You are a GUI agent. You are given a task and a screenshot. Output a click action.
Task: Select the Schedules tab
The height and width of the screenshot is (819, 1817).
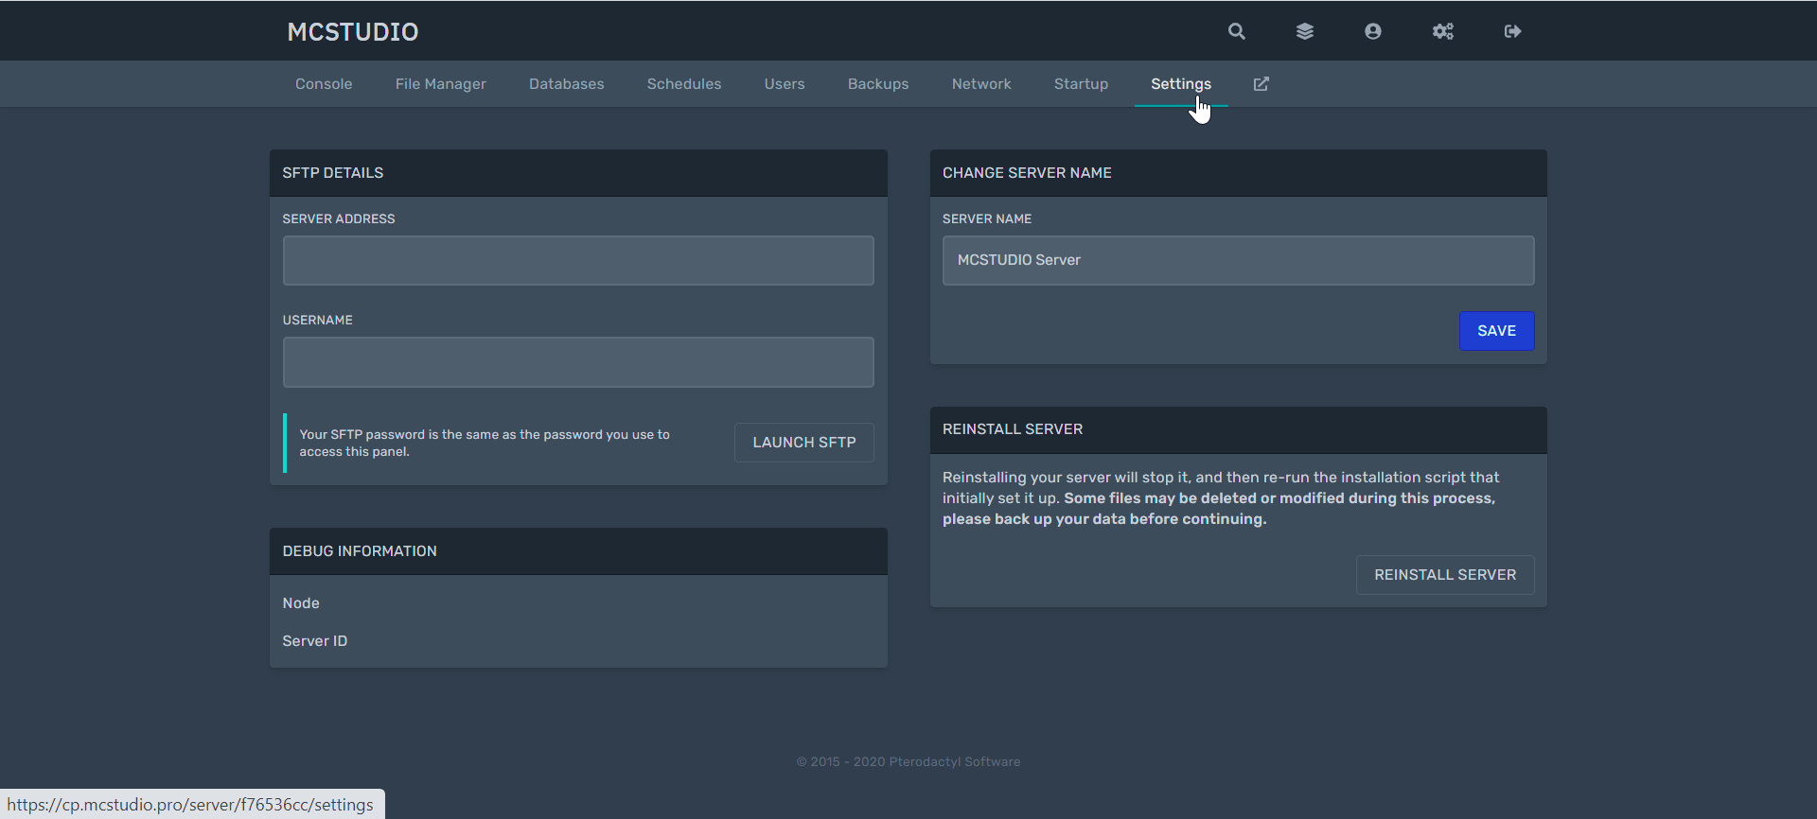click(x=684, y=84)
